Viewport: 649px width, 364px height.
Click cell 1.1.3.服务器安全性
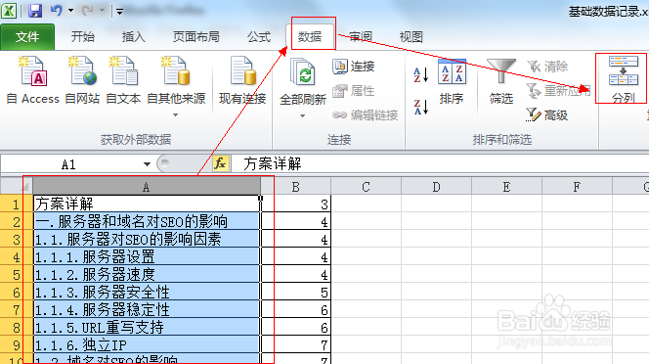147,293
